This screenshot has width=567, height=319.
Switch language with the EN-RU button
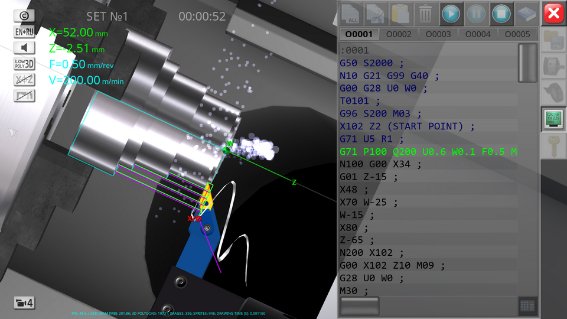coord(24,32)
